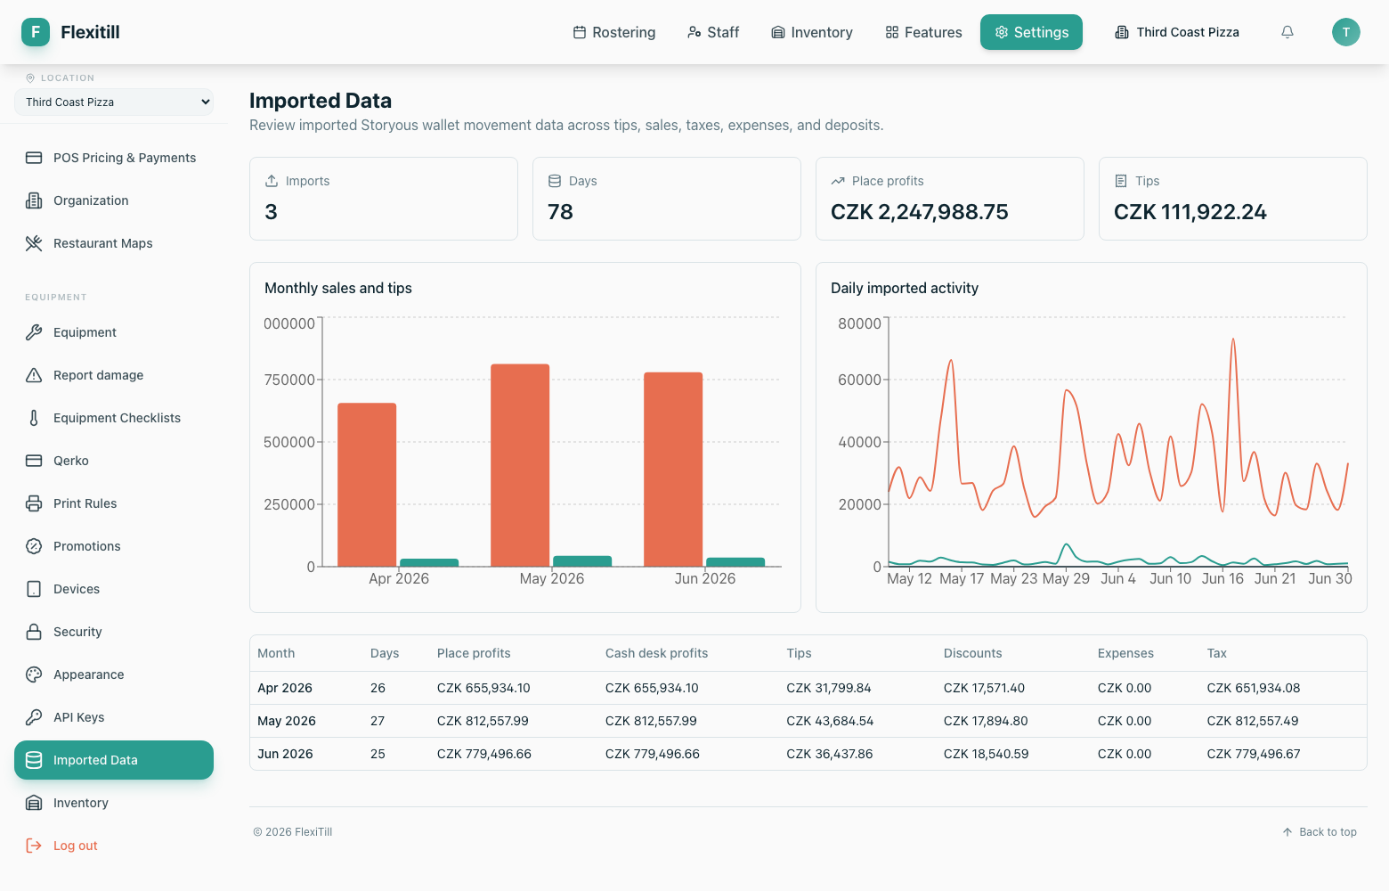The height and width of the screenshot is (891, 1389).
Task: Click the Cash desk profits column header
Action: pyautogui.click(x=656, y=653)
